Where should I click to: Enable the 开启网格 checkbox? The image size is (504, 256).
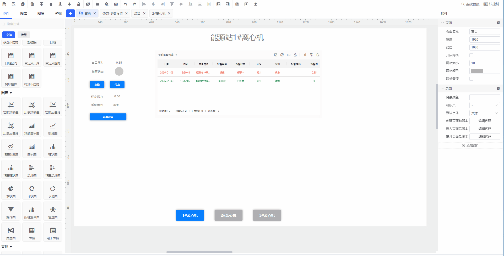click(471, 55)
